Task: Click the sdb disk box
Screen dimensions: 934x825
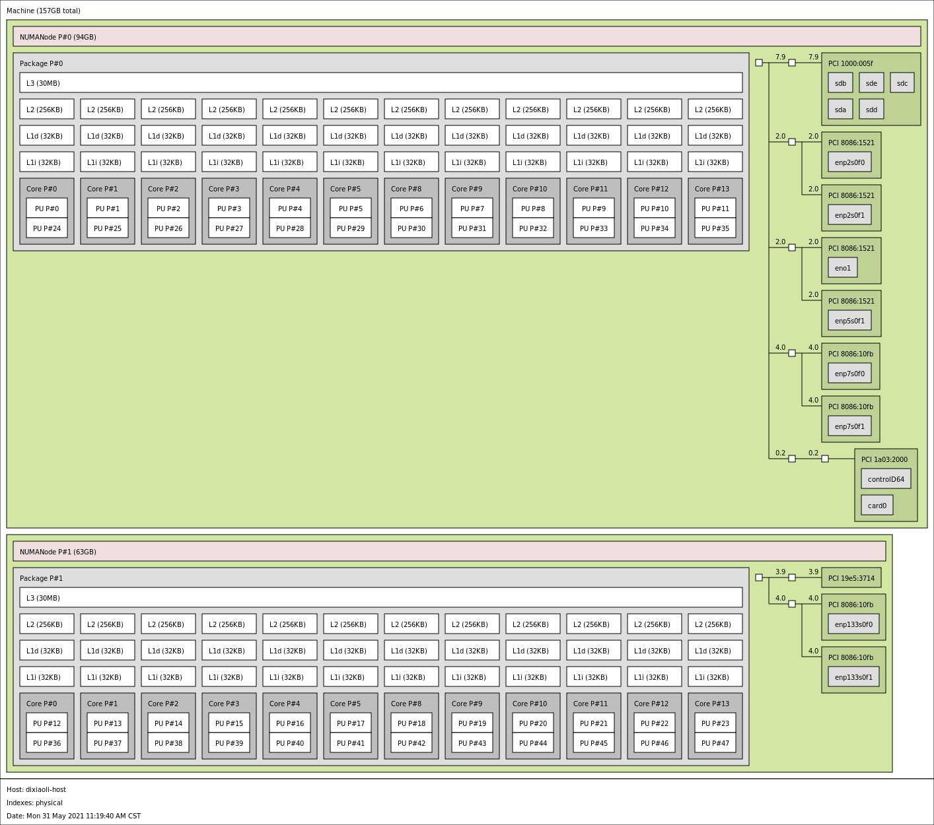Action: (840, 83)
